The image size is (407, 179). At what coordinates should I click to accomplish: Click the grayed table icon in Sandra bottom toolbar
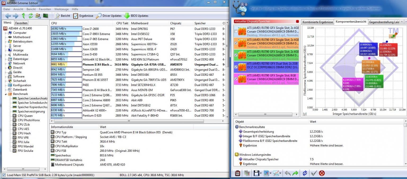247,173
